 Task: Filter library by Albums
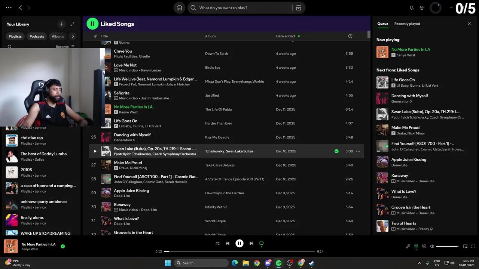pos(58,36)
